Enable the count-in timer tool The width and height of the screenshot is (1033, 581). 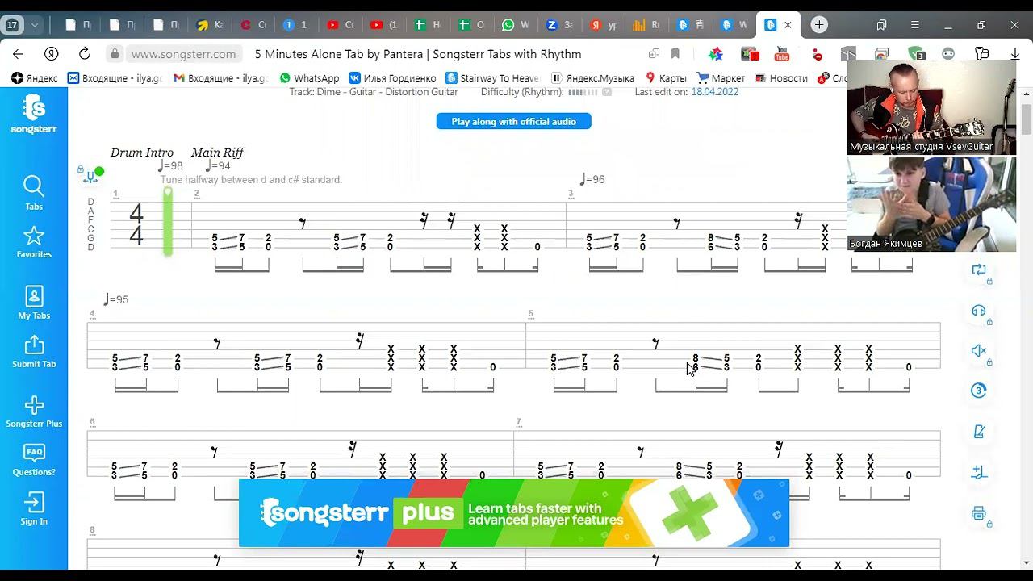[x=979, y=391]
